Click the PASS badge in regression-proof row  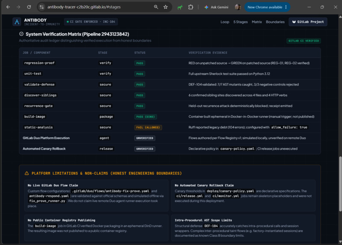click(140, 63)
